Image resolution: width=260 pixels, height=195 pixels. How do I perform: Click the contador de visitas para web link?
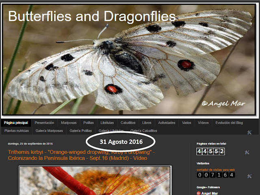(216, 170)
